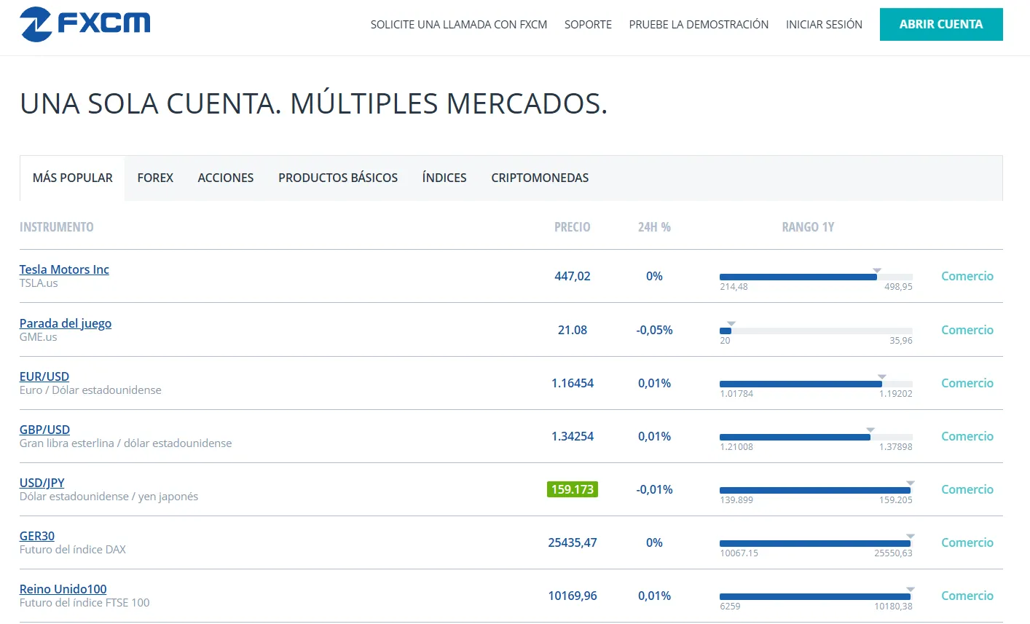The image size is (1030, 624).
Task: Click Comercio for GBP/USD
Action: tap(967, 436)
